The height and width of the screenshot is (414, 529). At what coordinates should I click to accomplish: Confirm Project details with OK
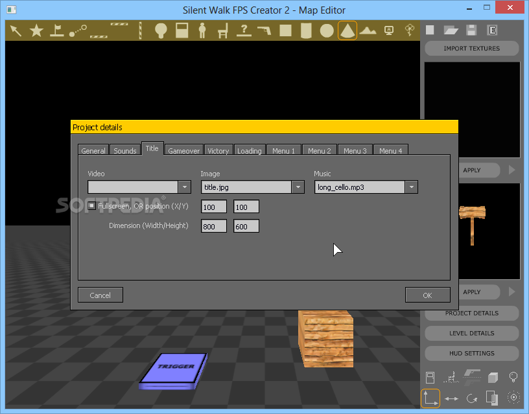[427, 295]
